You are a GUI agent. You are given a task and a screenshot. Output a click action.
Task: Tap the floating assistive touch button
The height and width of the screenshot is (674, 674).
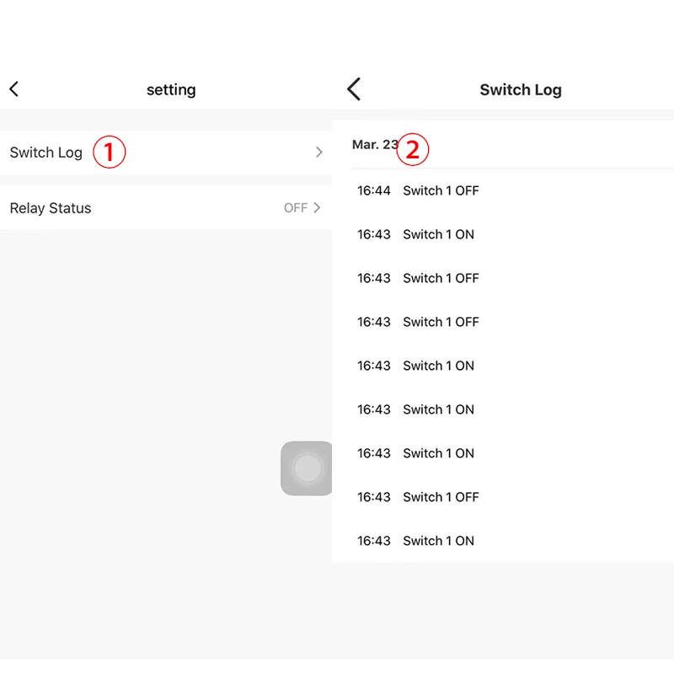pos(307,468)
